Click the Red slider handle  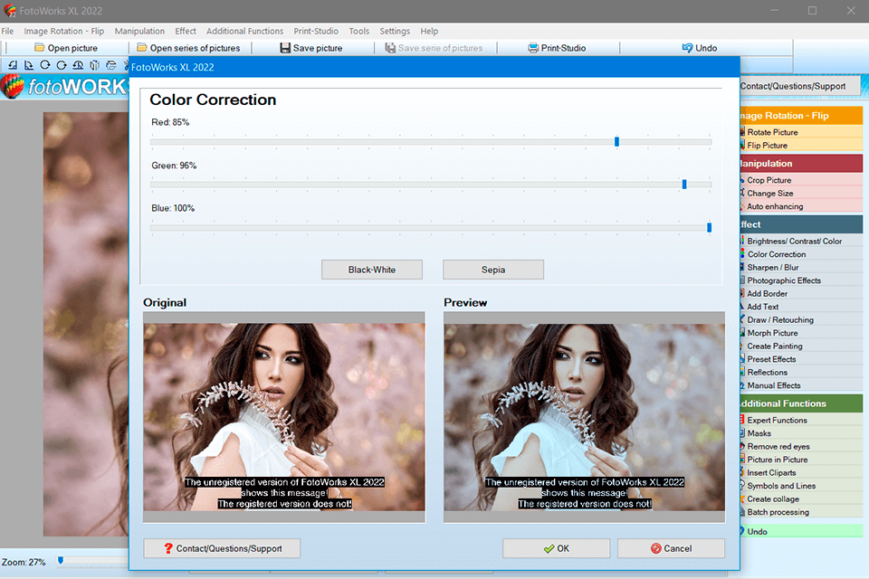tap(616, 142)
